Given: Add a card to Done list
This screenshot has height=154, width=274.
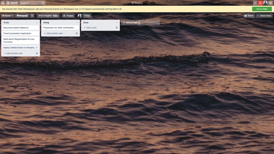Looking at the screenshot, I should (x=90, y=28).
